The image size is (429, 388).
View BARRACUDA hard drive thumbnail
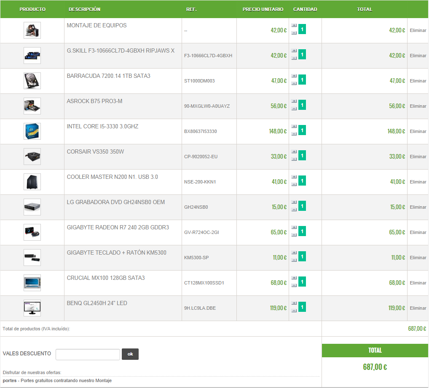coord(32,81)
